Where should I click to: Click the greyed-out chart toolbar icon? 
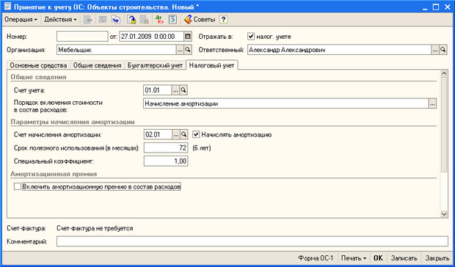pyautogui.click(x=103, y=20)
